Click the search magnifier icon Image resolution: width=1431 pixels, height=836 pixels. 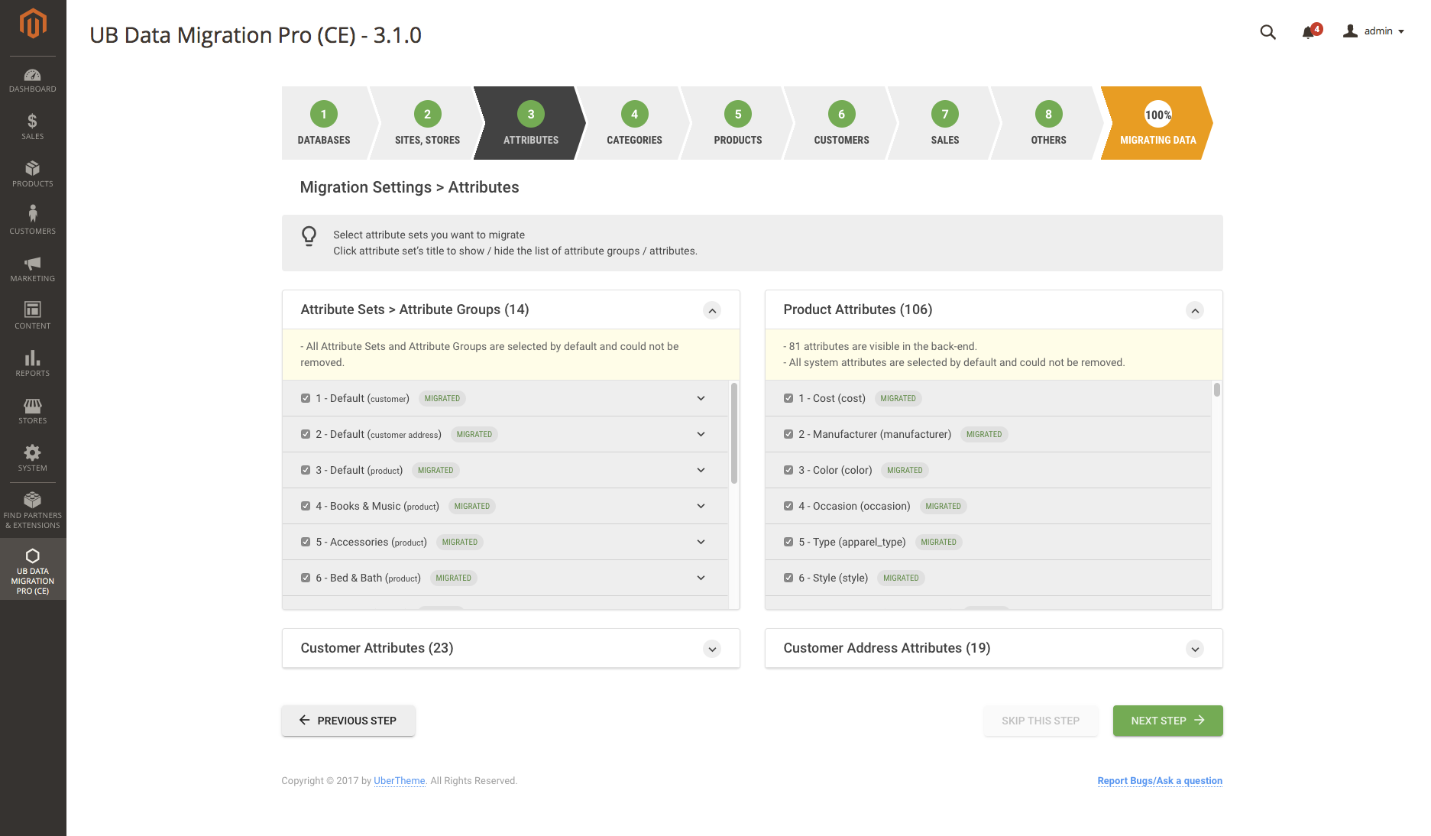pos(1268,32)
